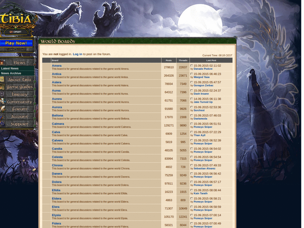Viewport: 304px width, 228px height.
Task: Click last-post icon in Elera row
Action: [192, 207]
